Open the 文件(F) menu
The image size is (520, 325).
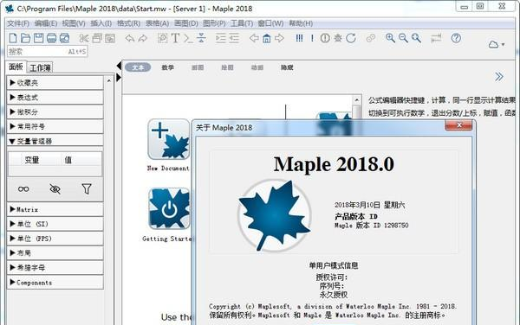(18, 23)
